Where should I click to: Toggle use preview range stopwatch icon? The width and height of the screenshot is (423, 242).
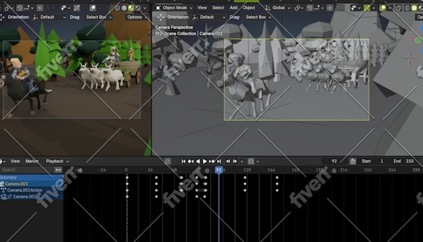coord(353,161)
